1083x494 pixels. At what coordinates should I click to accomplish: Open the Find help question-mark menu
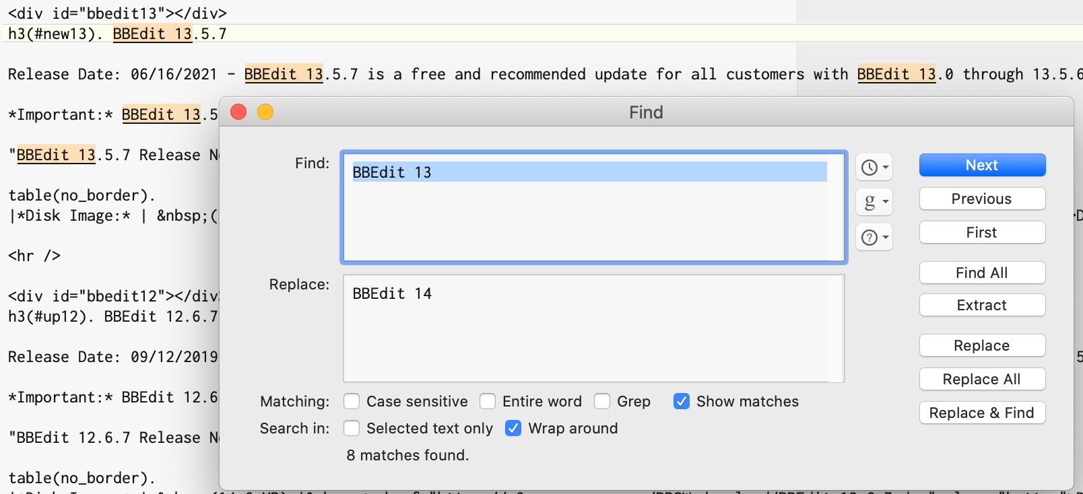874,237
